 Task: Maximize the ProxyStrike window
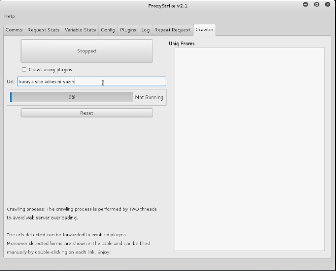[317, 4]
